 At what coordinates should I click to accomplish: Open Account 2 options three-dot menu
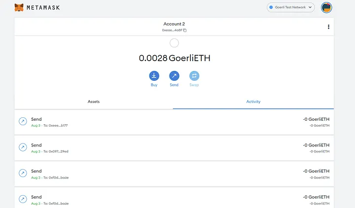tap(328, 27)
